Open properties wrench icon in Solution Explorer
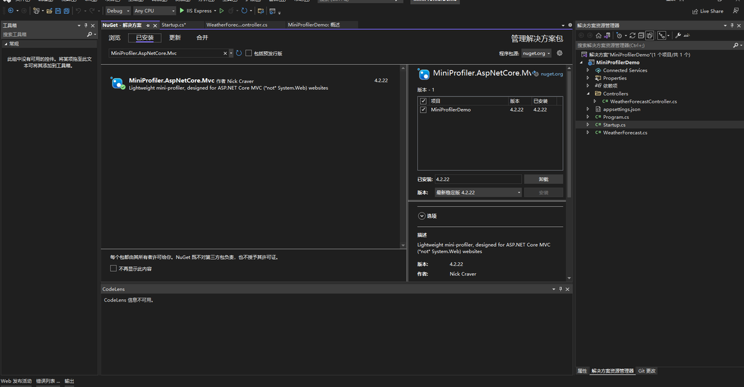 coord(678,36)
